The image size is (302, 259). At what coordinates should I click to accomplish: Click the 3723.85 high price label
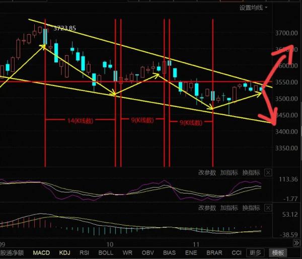[x=64, y=28]
